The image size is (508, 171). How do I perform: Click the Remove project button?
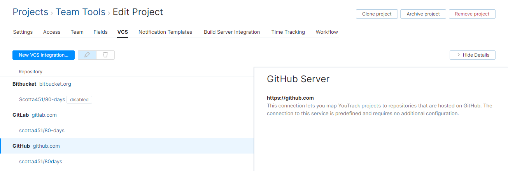(472, 14)
